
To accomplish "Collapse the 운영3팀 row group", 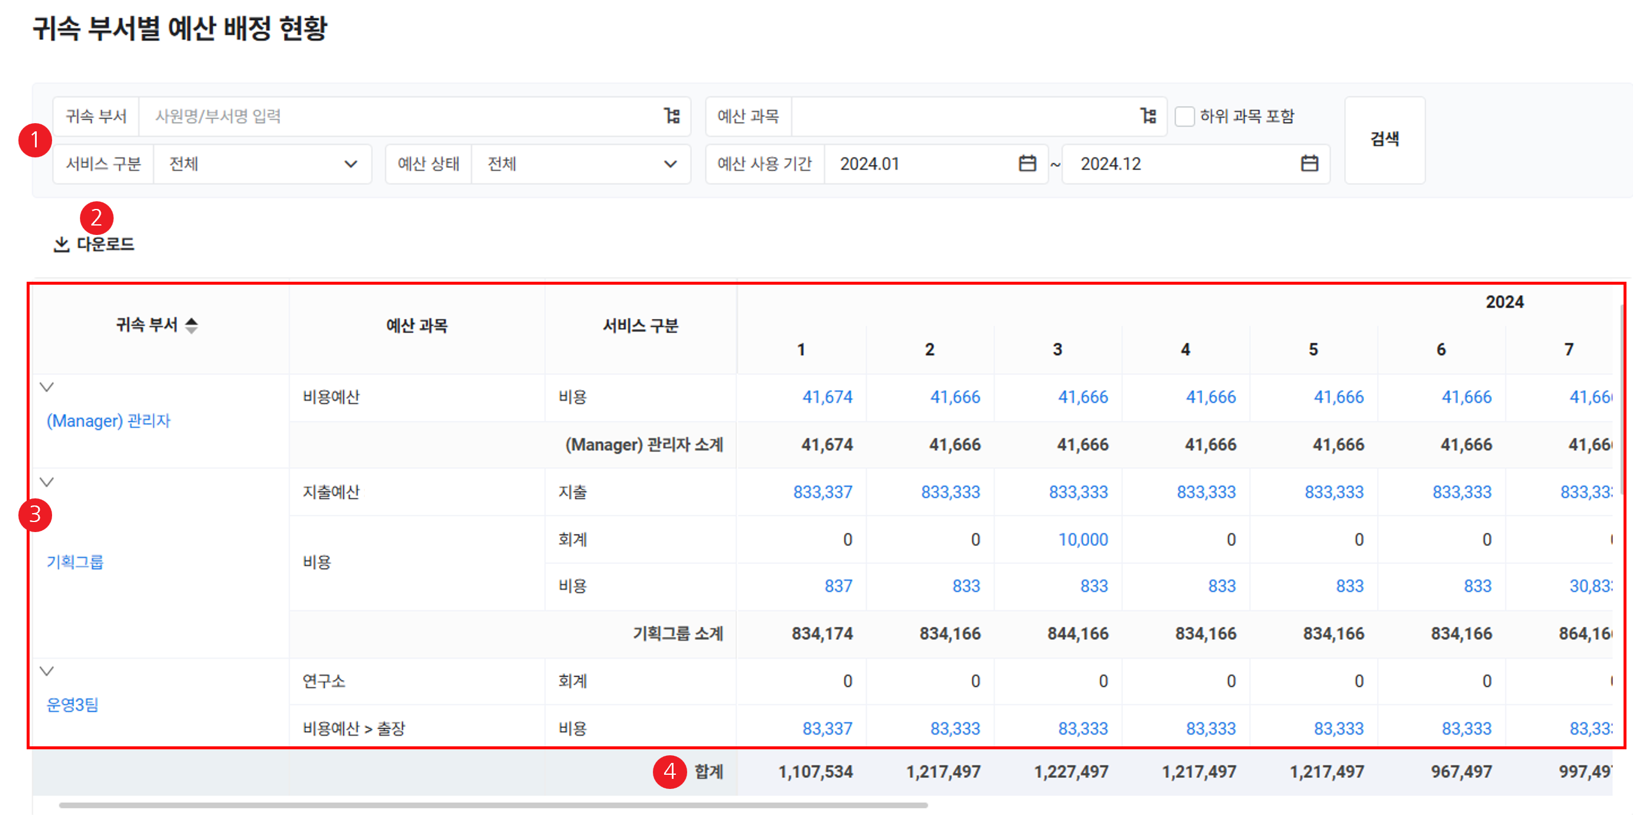I will point(47,671).
